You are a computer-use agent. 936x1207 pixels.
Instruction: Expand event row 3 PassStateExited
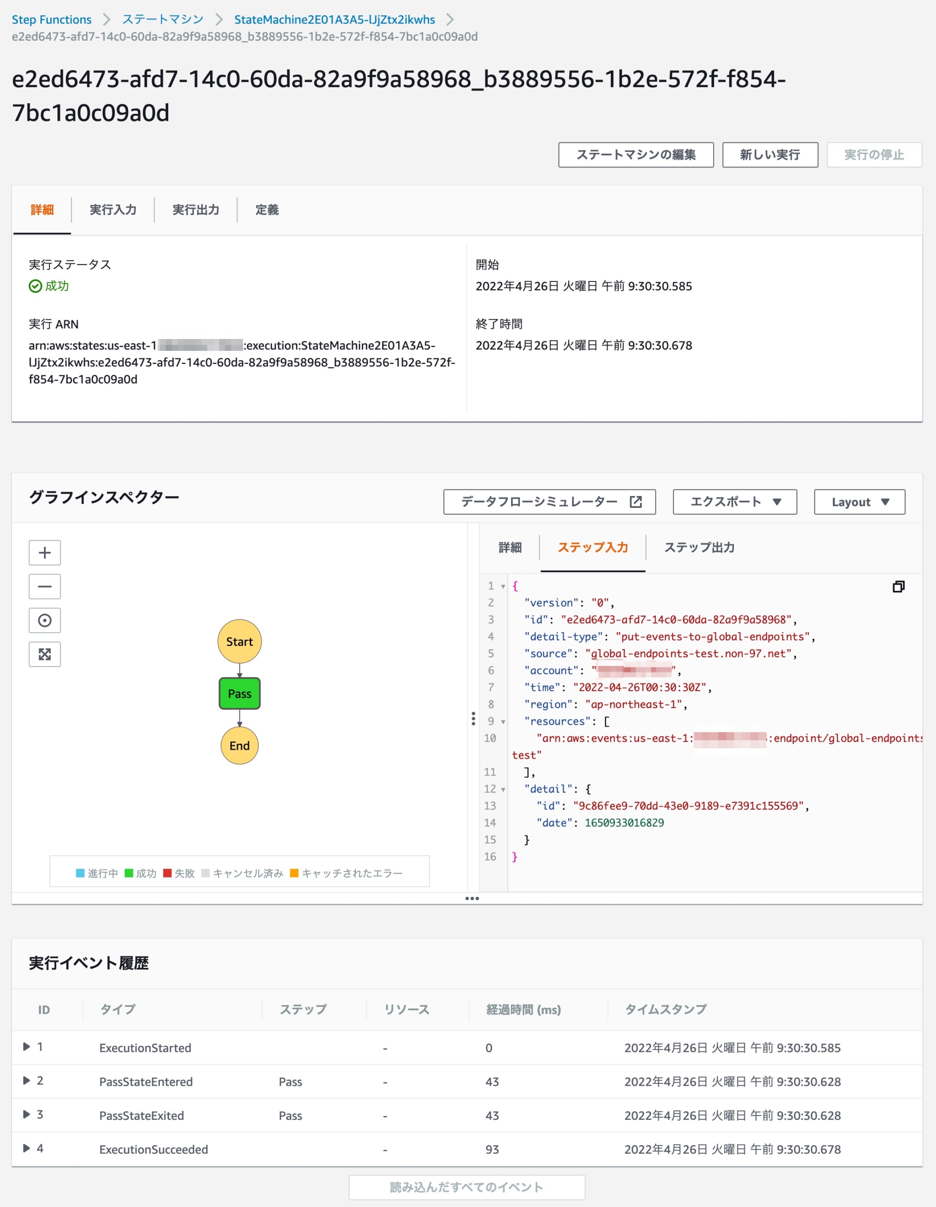(26, 1114)
